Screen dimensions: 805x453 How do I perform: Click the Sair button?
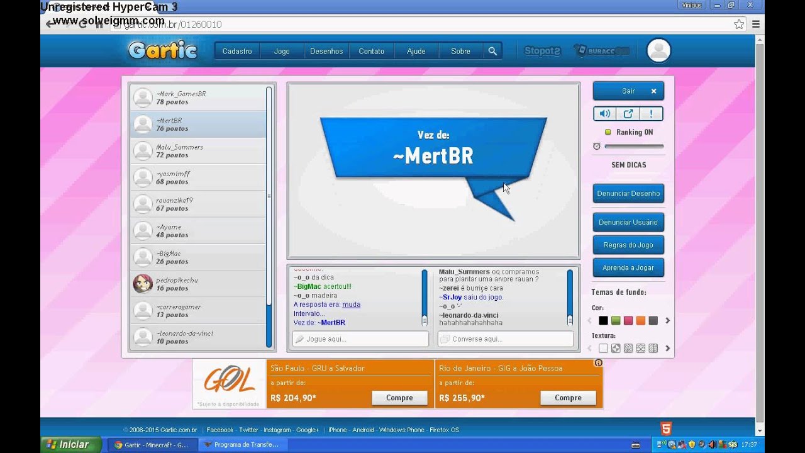pos(628,91)
